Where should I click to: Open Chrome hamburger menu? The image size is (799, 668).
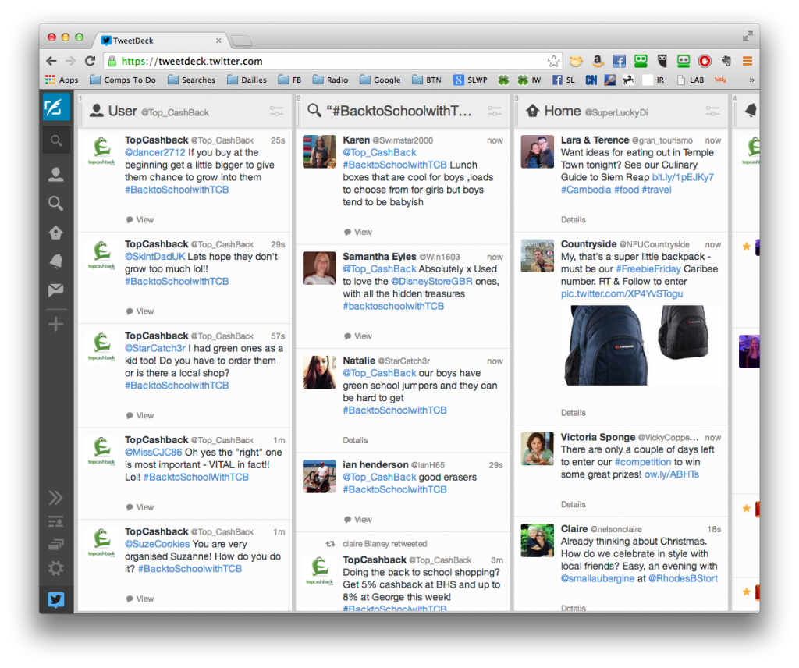point(748,61)
